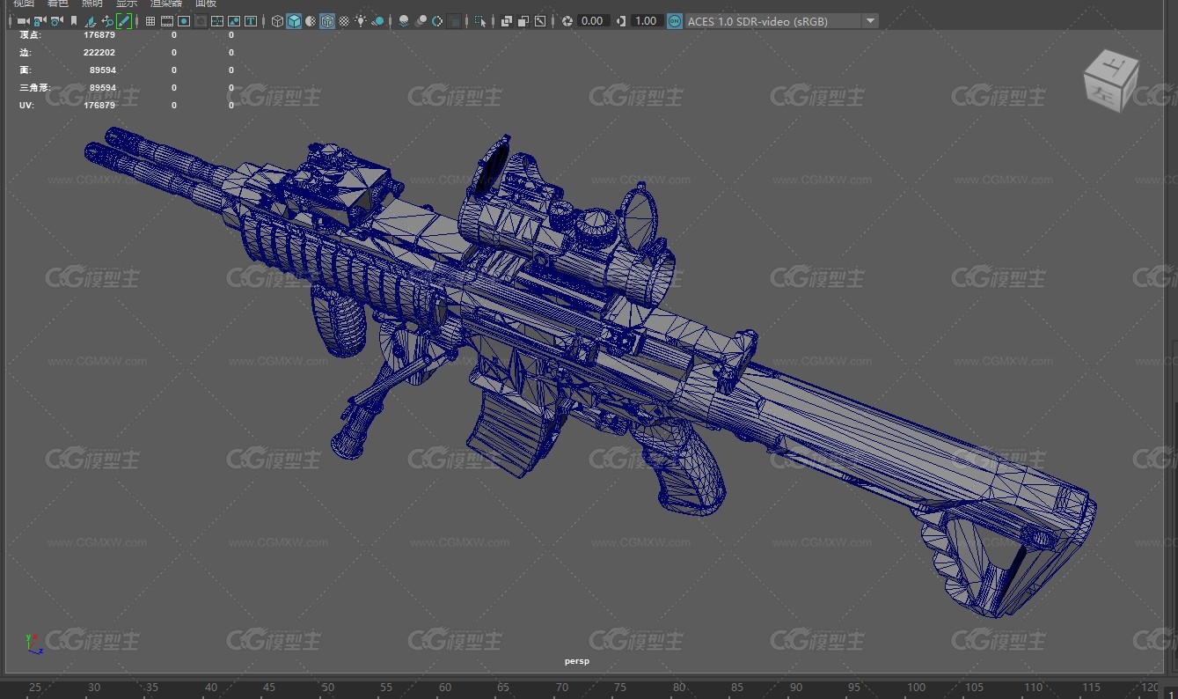Image resolution: width=1178 pixels, height=699 pixels.
Task: Toggle the Field Chart icon
Action: coord(217,21)
